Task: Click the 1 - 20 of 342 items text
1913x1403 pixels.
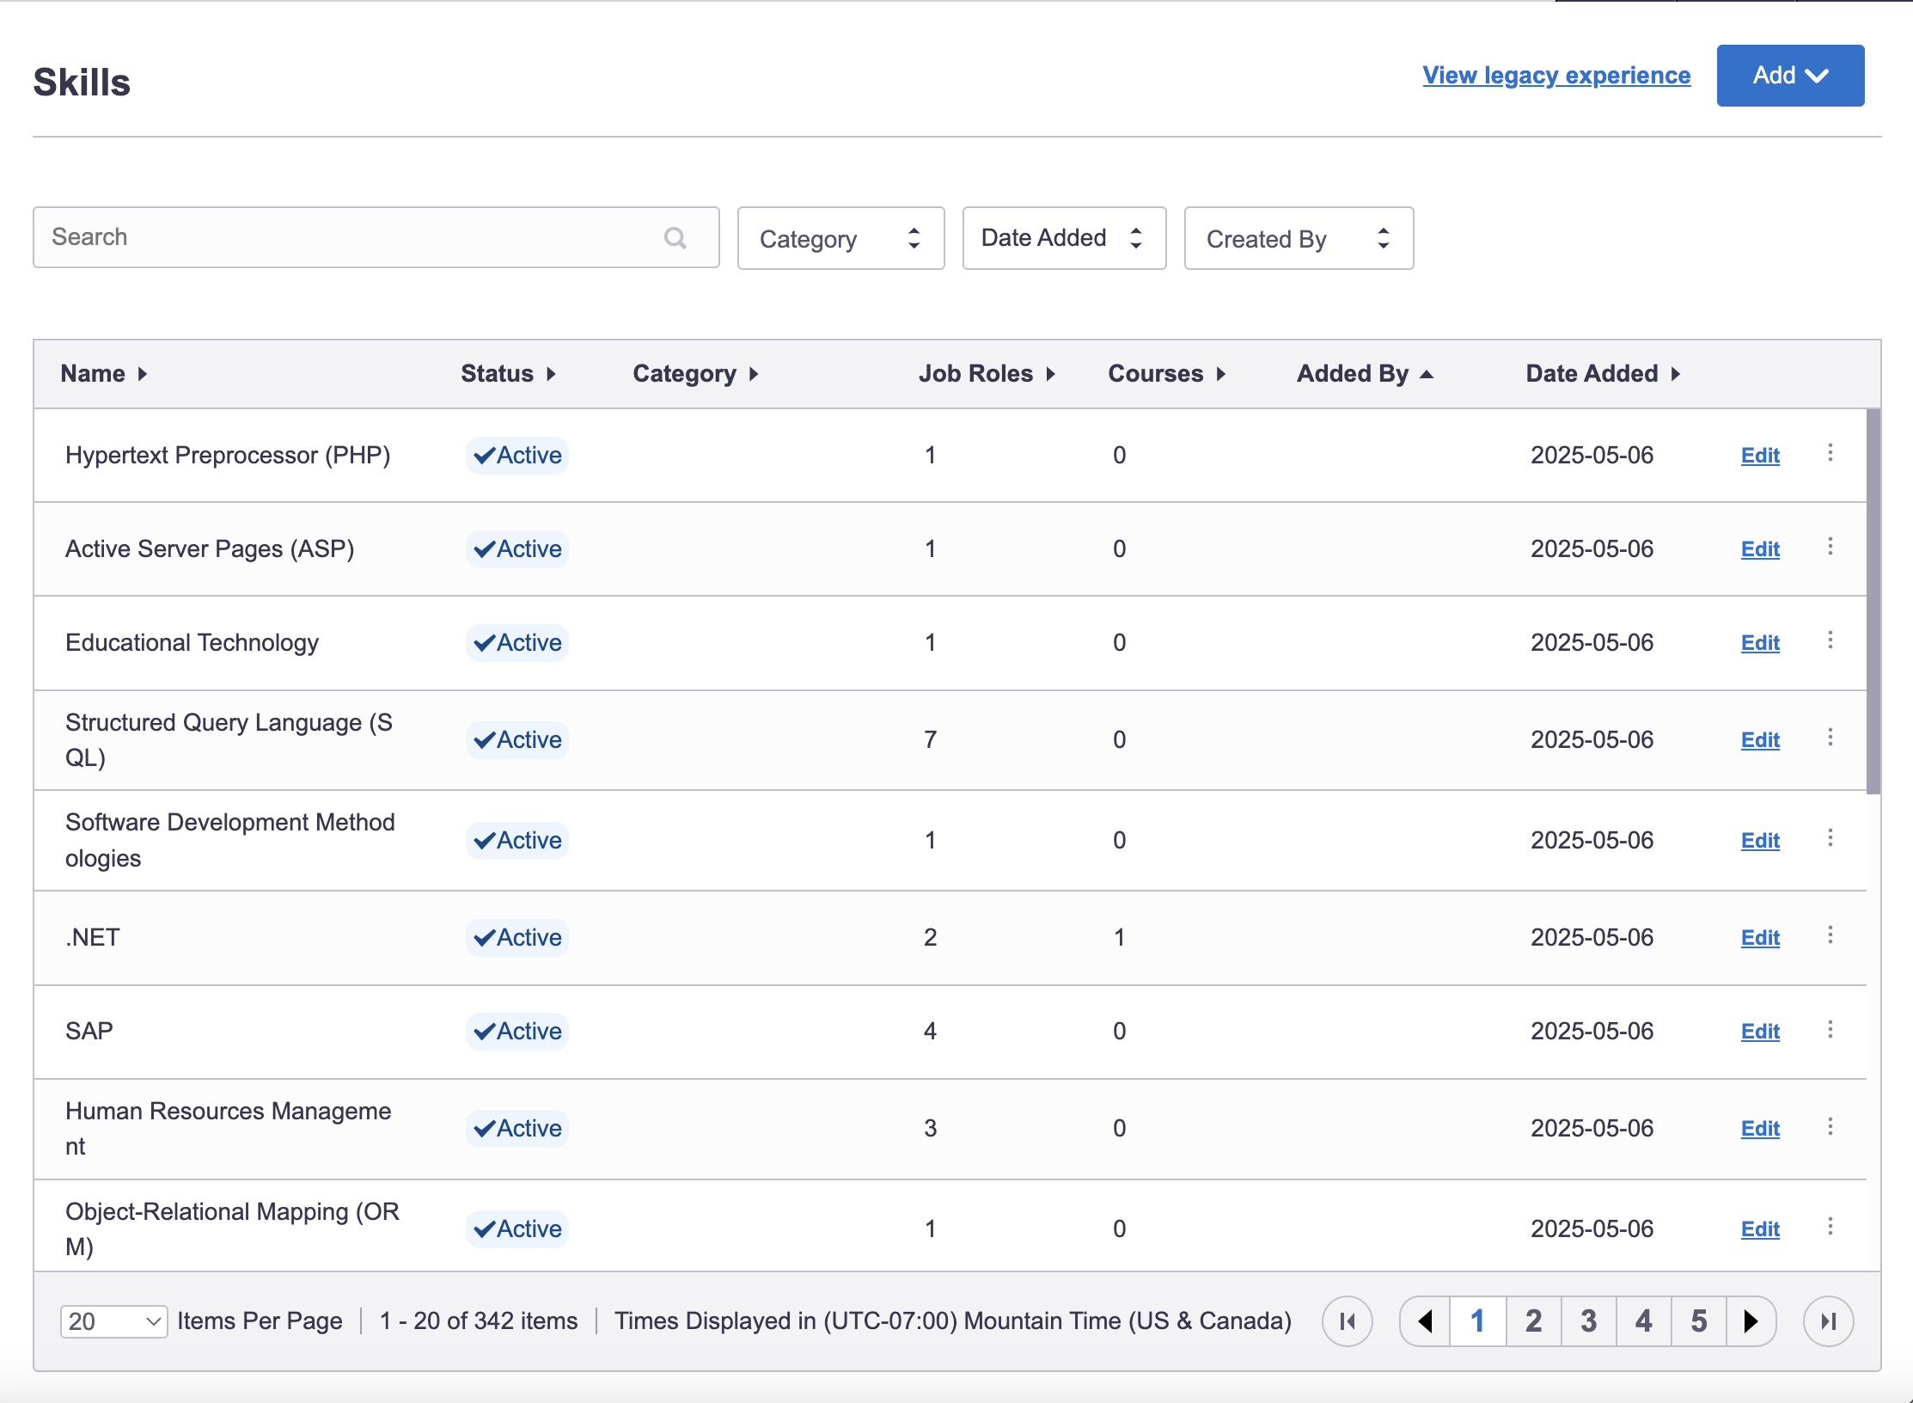Action: pyautogui.click(x=479, y=1321)
